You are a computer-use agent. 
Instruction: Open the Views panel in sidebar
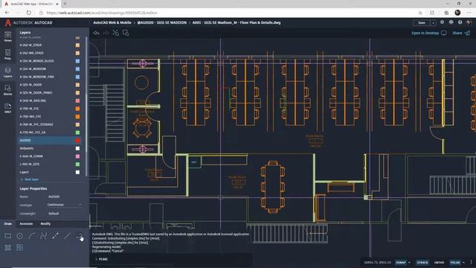pos(8,36)
